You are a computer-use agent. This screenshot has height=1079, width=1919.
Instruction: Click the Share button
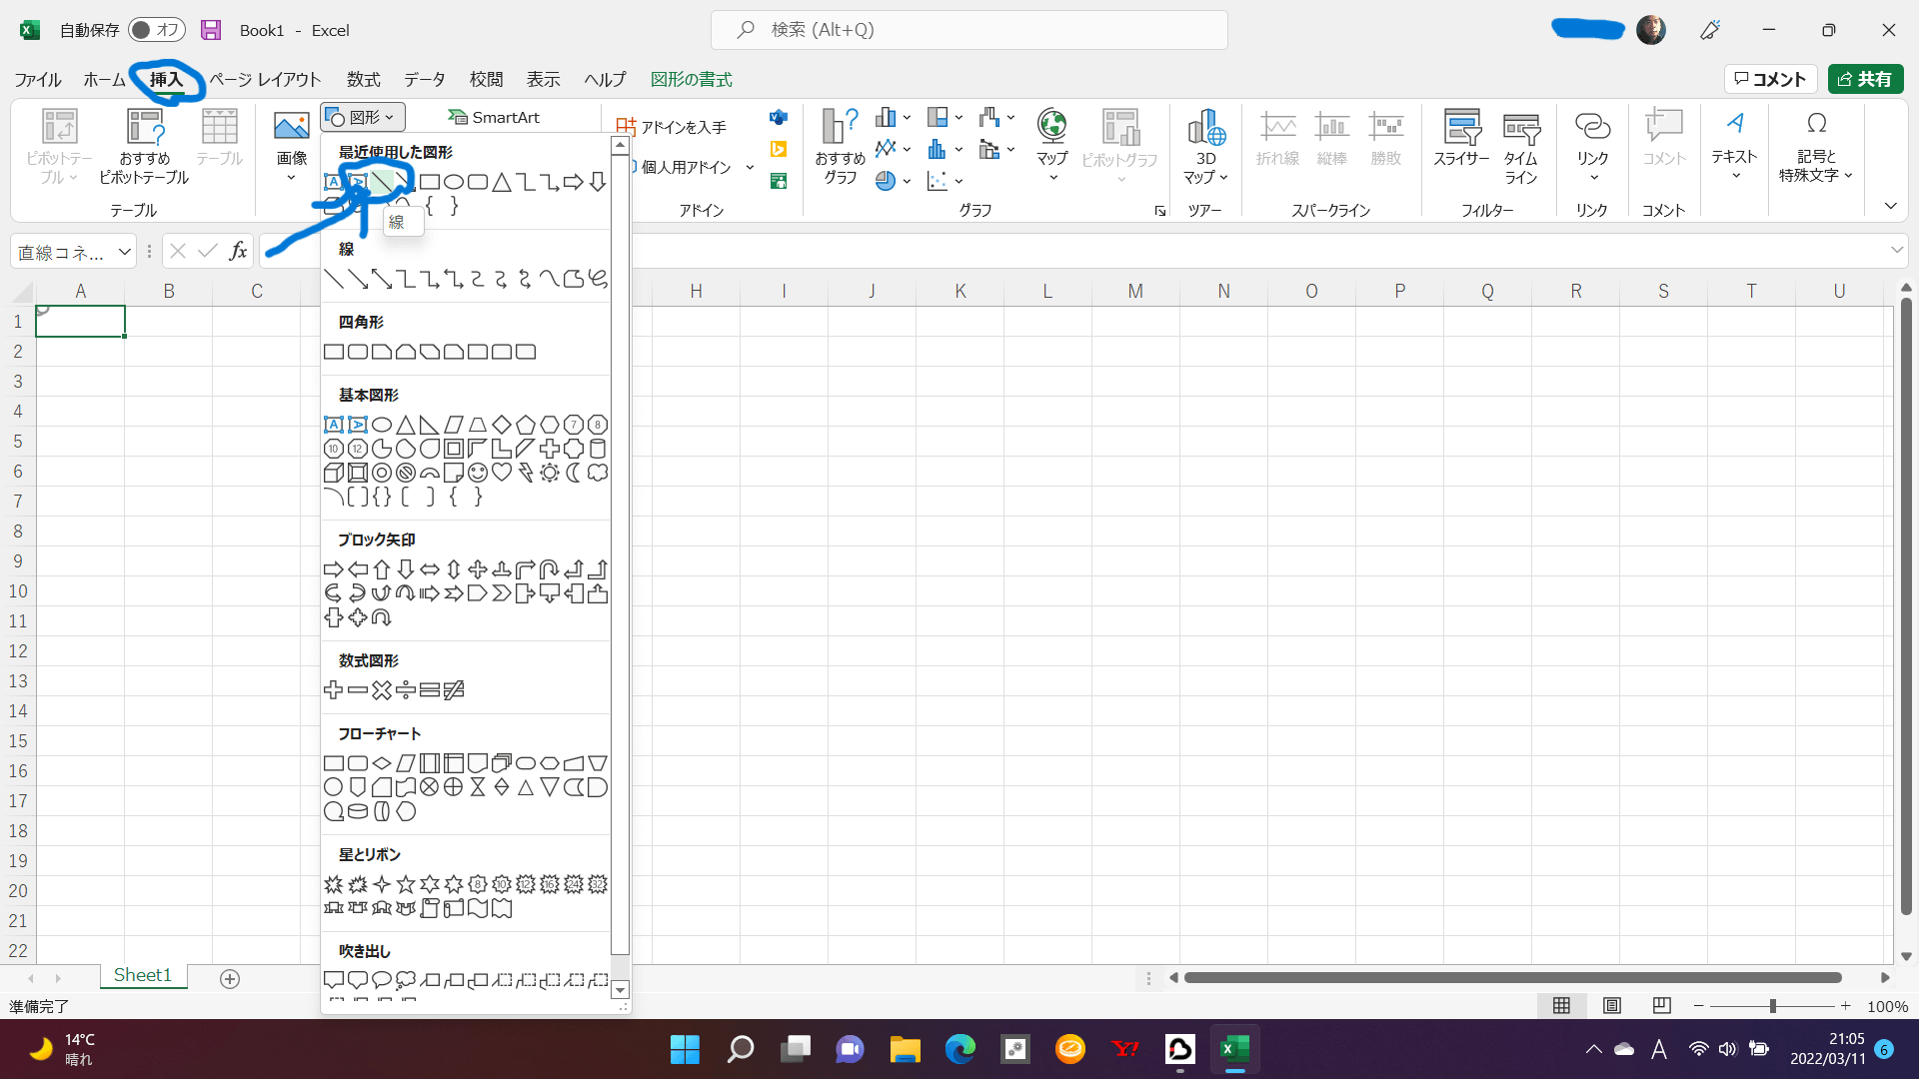[x=1865, y=79]
